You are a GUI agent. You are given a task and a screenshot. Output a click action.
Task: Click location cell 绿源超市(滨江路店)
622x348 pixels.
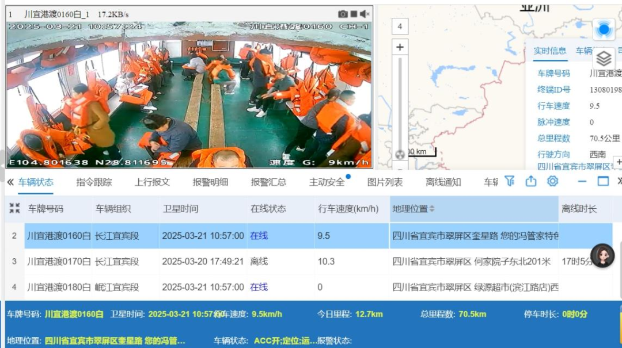click(475, 288)
